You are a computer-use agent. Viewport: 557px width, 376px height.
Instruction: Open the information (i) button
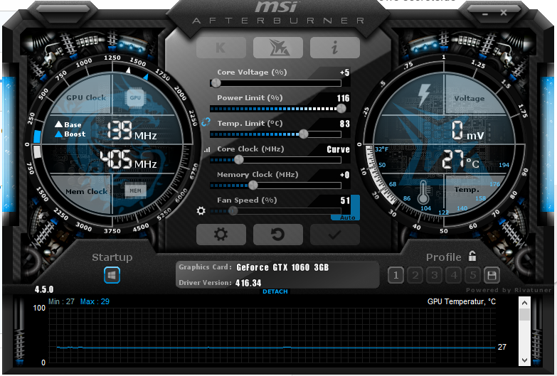point(334,48)
